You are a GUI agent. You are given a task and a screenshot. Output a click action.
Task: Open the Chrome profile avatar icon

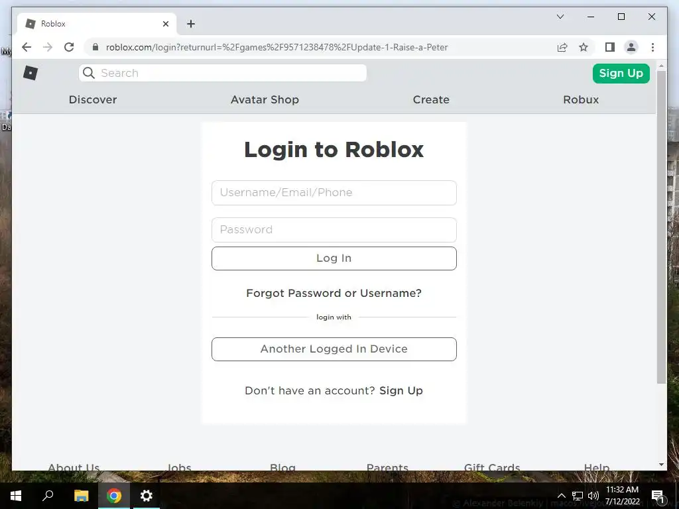[631, 47]
